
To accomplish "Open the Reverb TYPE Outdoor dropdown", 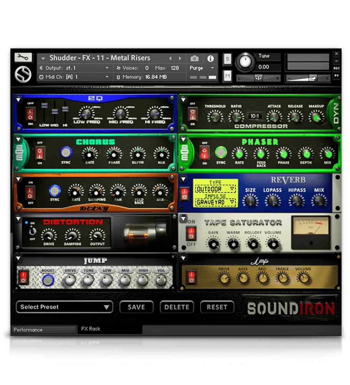I will pos(215,189).
